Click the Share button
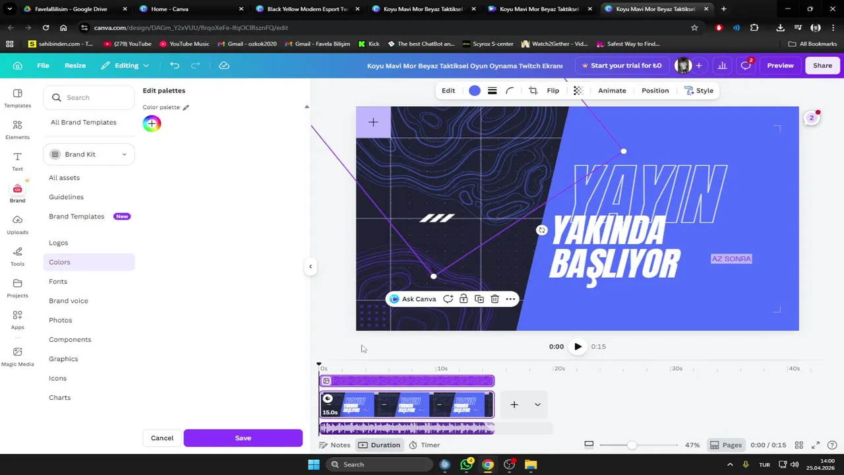 pos(822,65)
